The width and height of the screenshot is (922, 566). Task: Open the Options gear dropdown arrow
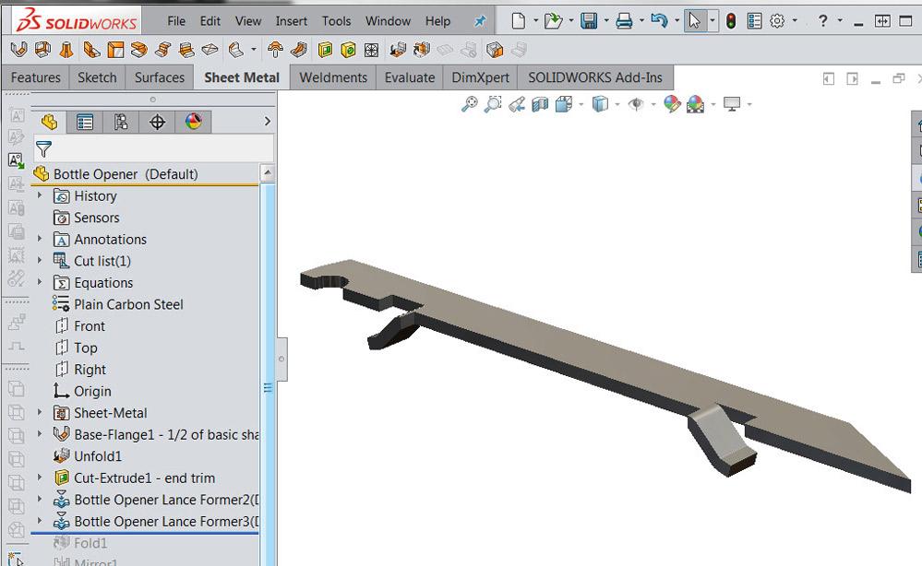pyautogui.click(x=795, y=21)
